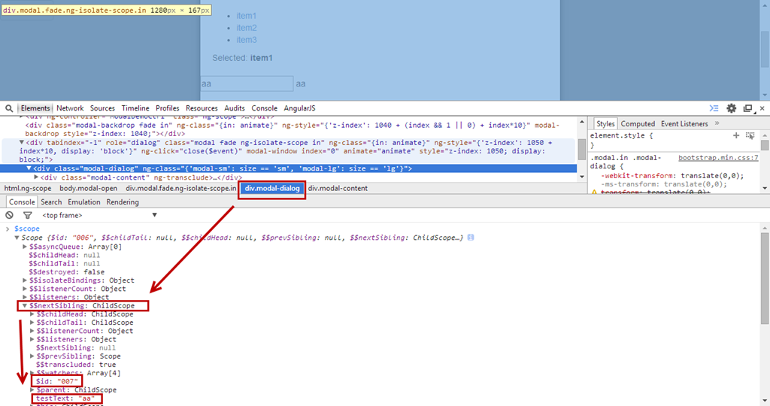
Task: Expand the $$asyncQueue array
Action: tap(25, 247)
